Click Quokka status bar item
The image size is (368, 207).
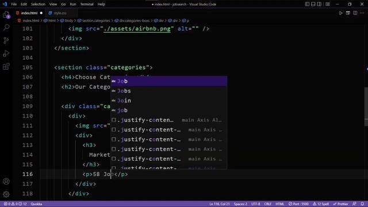(36, 204)
